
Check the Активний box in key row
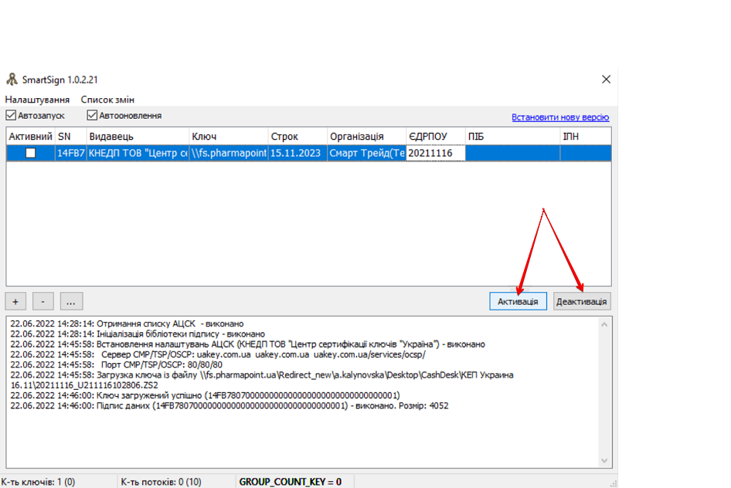(x=30, y=154)
